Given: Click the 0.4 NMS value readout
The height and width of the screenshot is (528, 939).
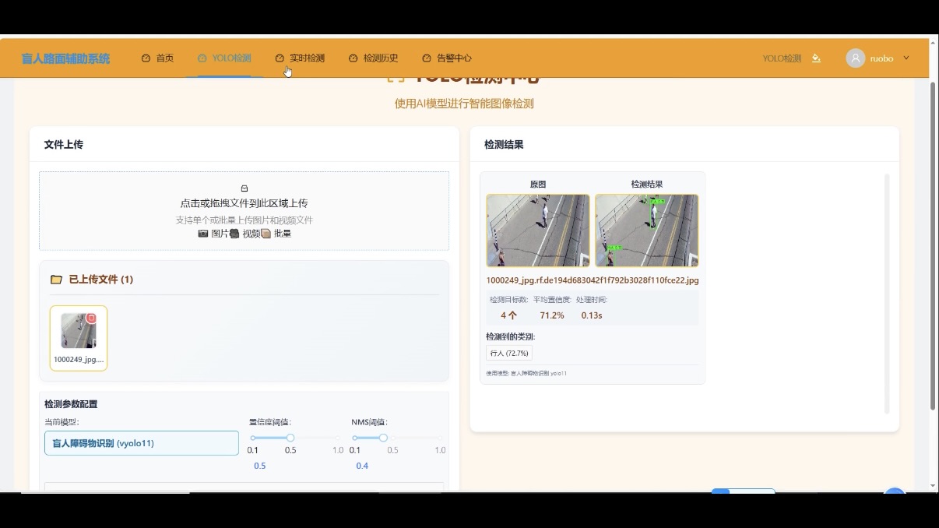Looking at the screenshot, I should tap(362, 466).
